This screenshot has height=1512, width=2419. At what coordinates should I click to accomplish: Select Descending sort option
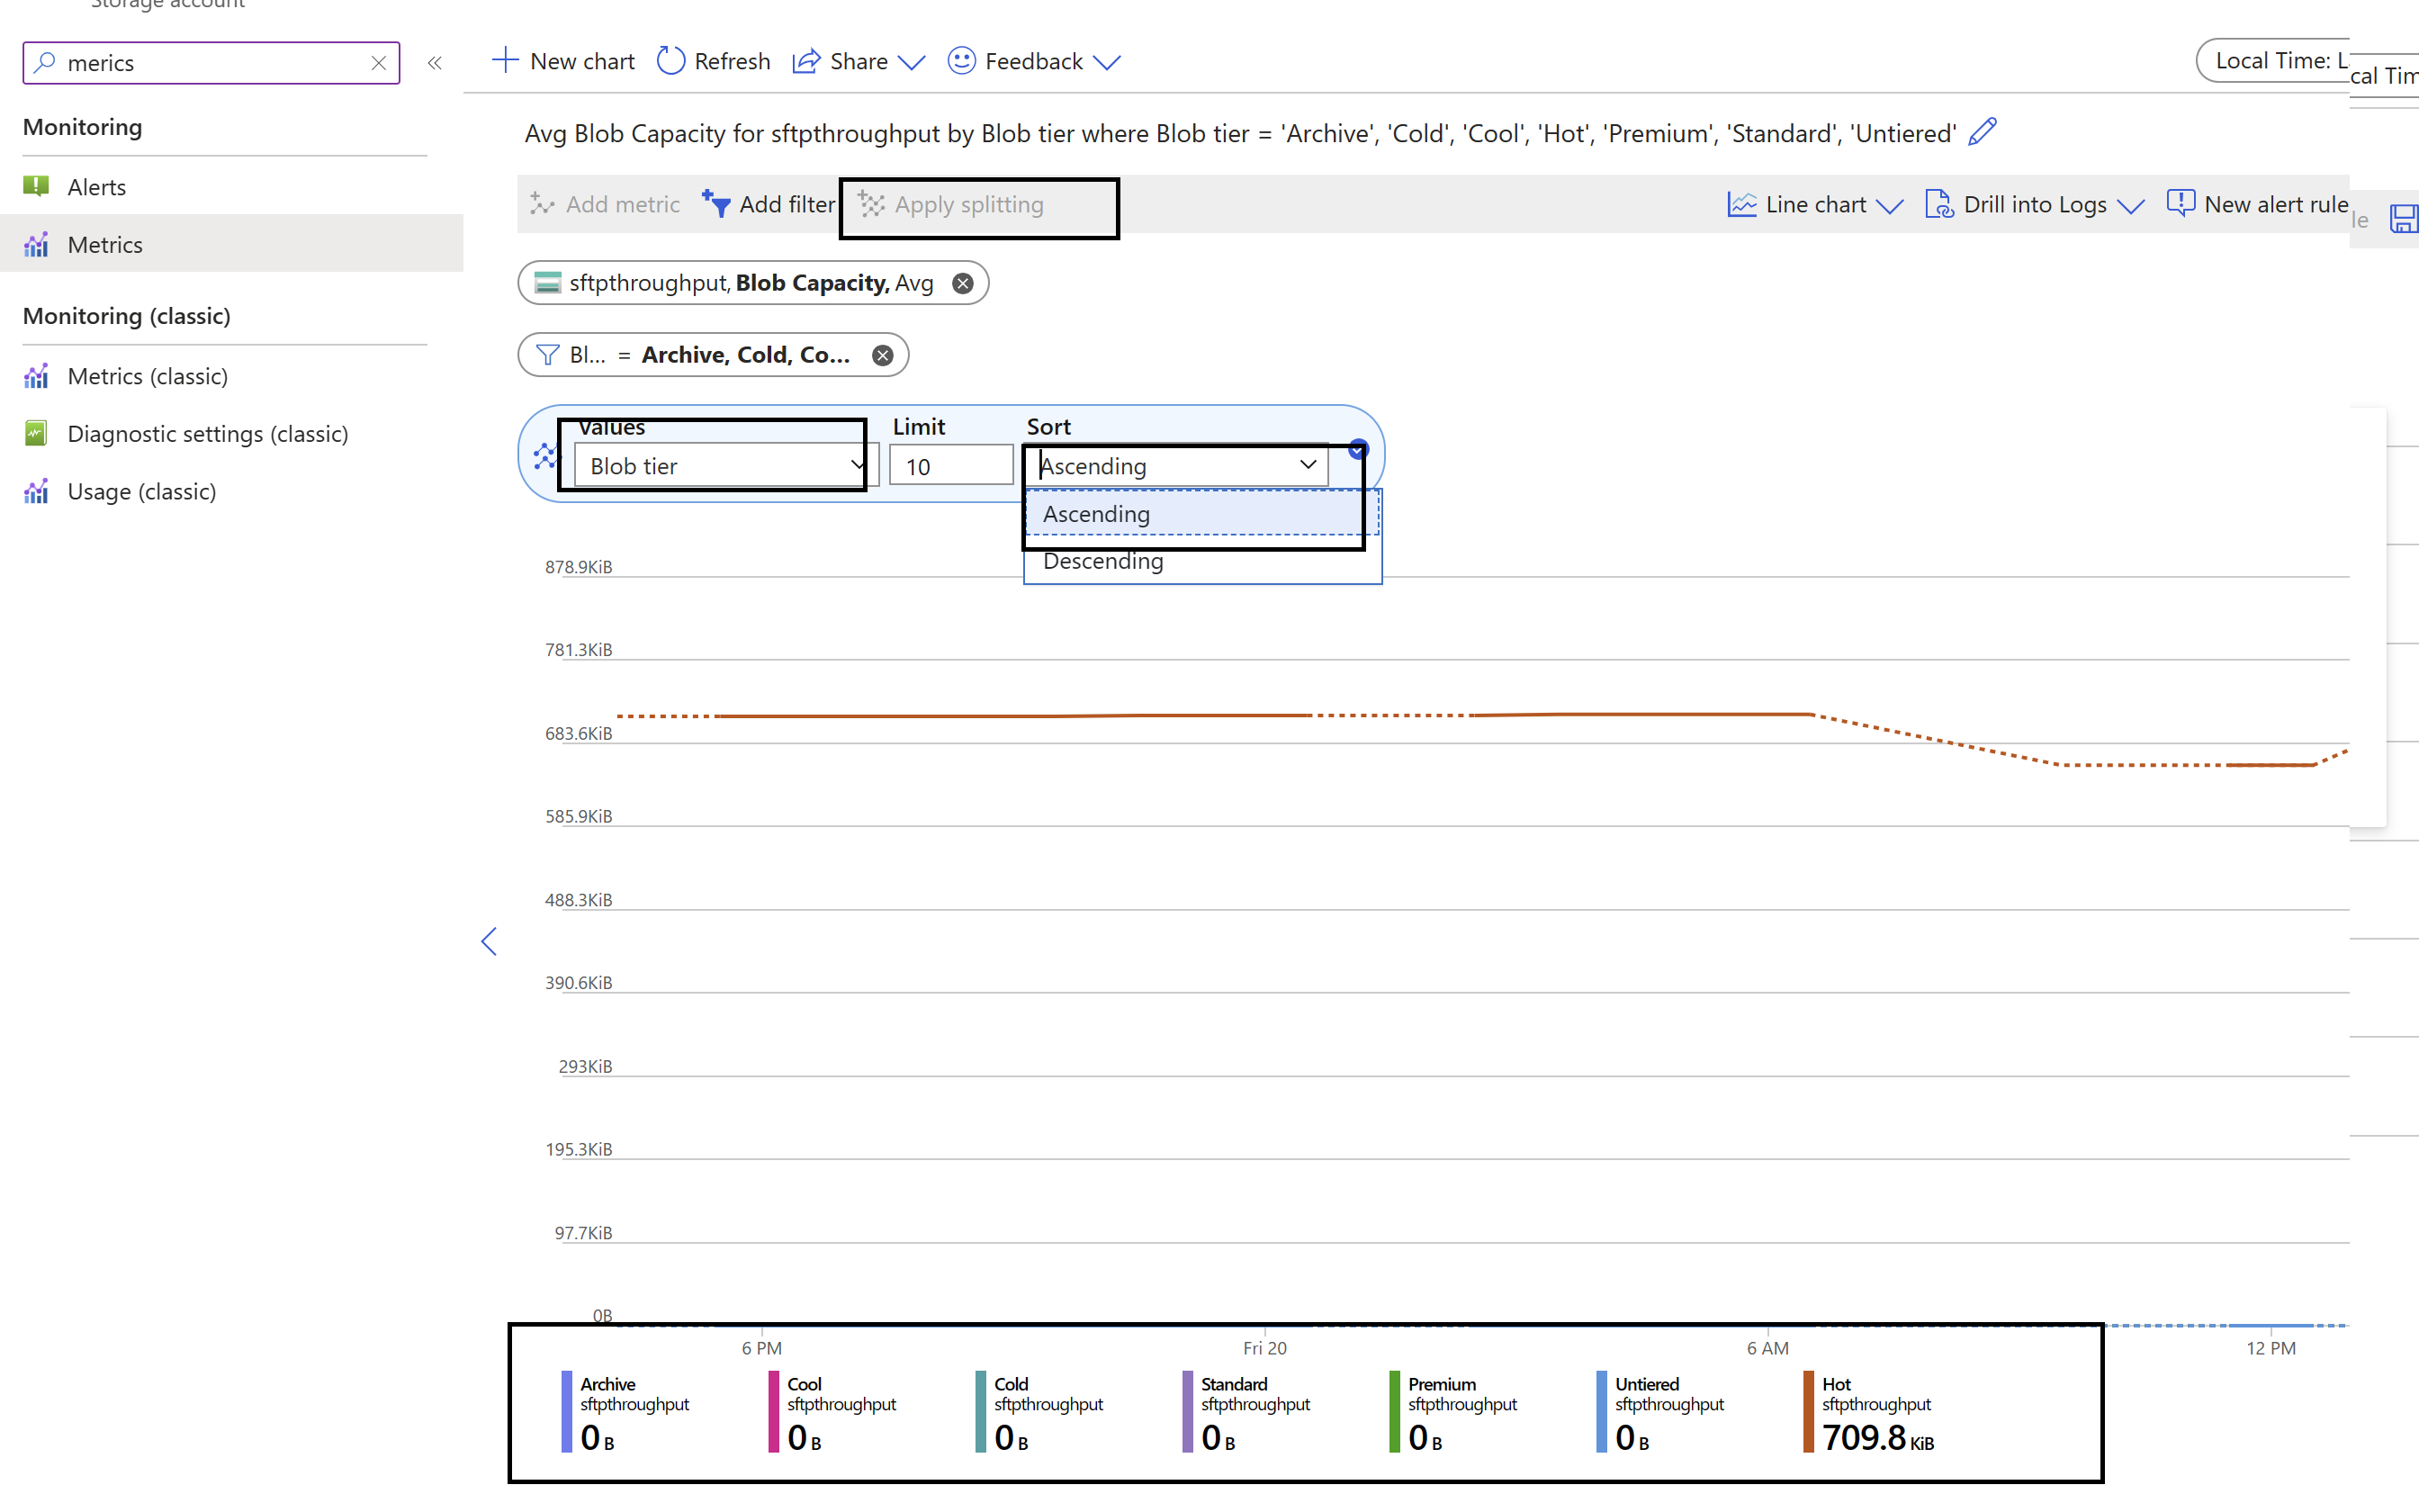(x=1102, y=562)
